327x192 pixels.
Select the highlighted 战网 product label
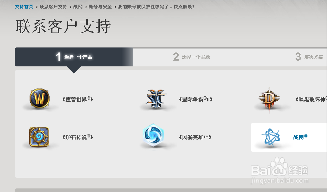[300, 137]
